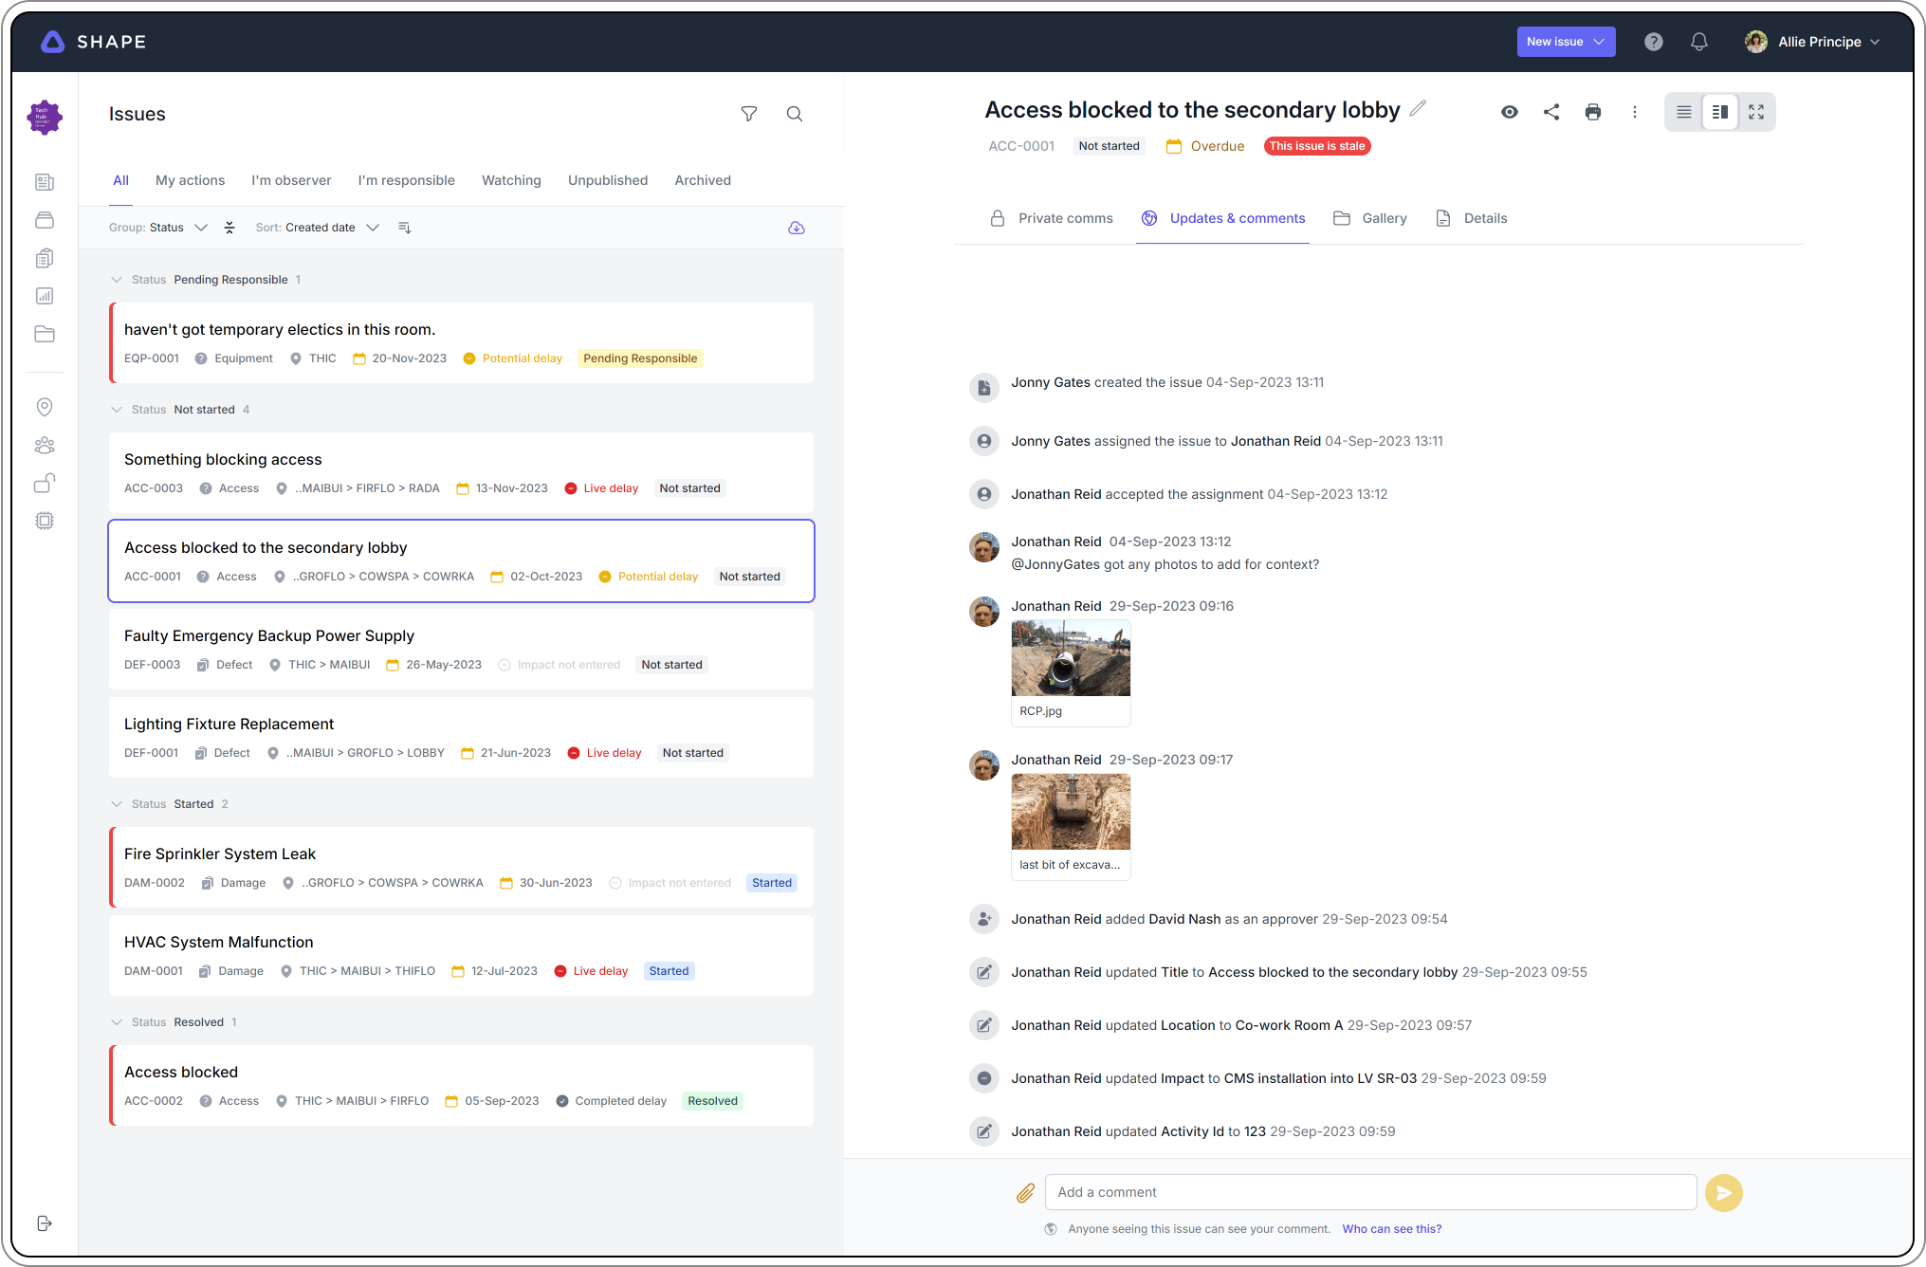
Task: Collapse the Not started status group
Action: (118, 409)
